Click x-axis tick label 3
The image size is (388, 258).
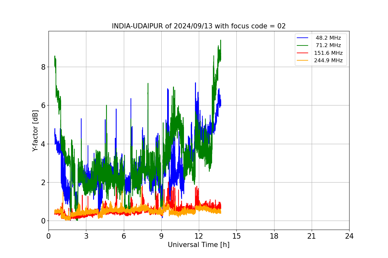tap(86, 236)
